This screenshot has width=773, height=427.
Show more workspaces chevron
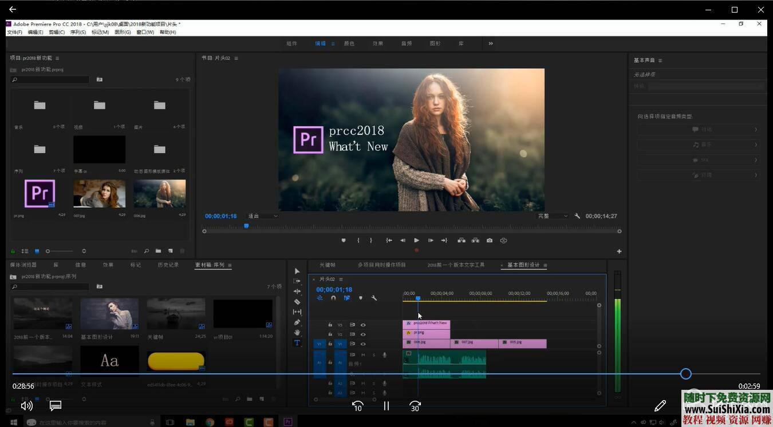point(491,43)
